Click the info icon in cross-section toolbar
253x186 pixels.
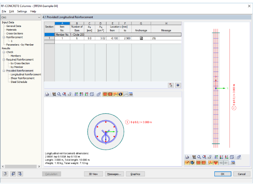click(x=121, y=94)
